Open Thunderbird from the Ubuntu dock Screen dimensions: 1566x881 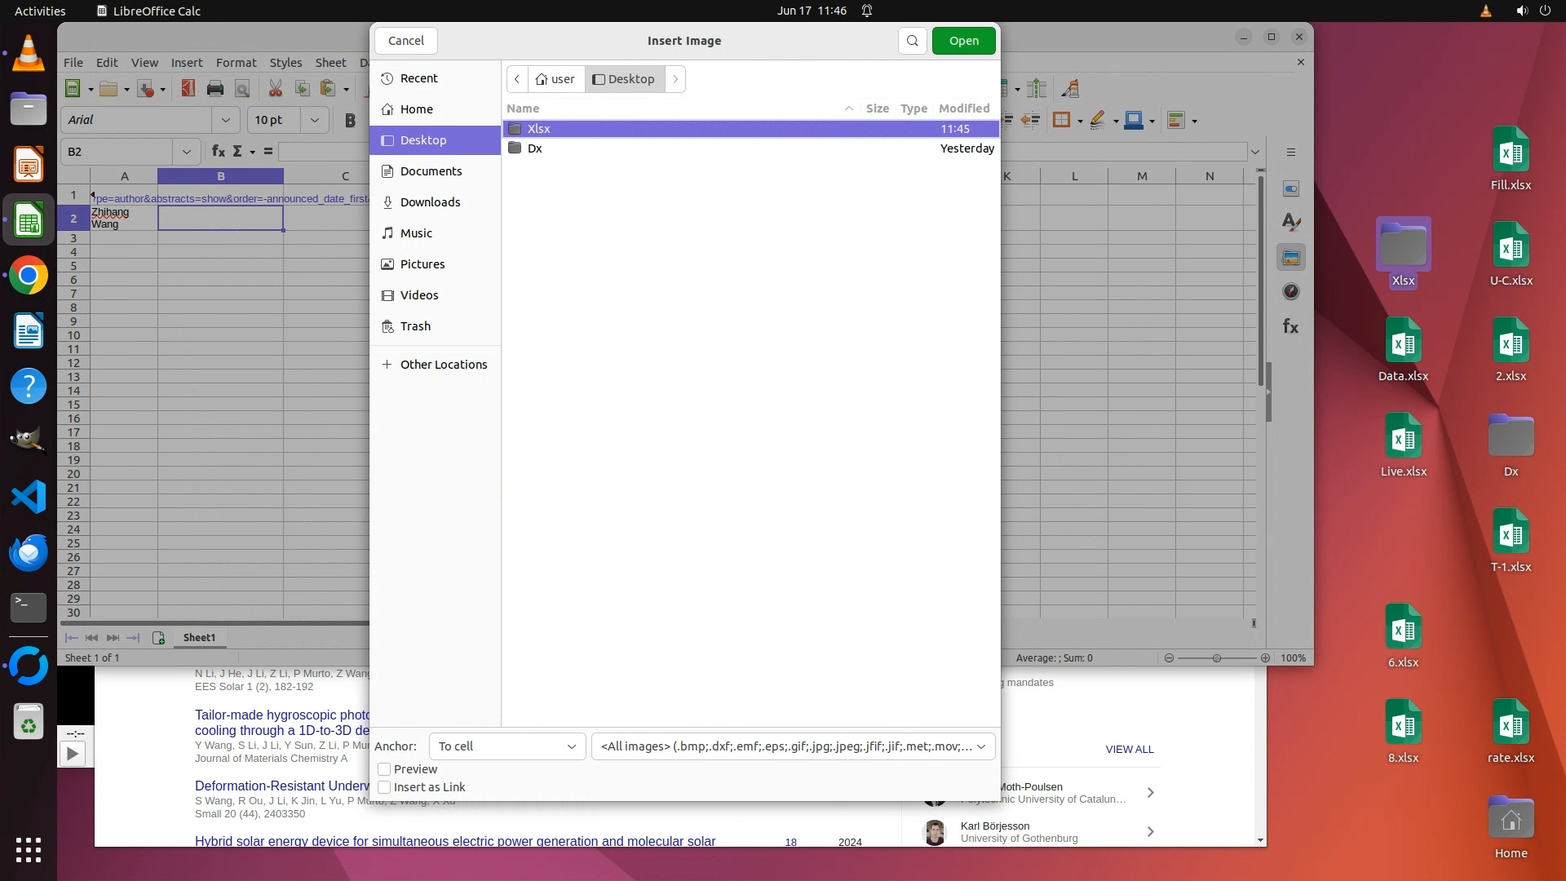point(29,553)
